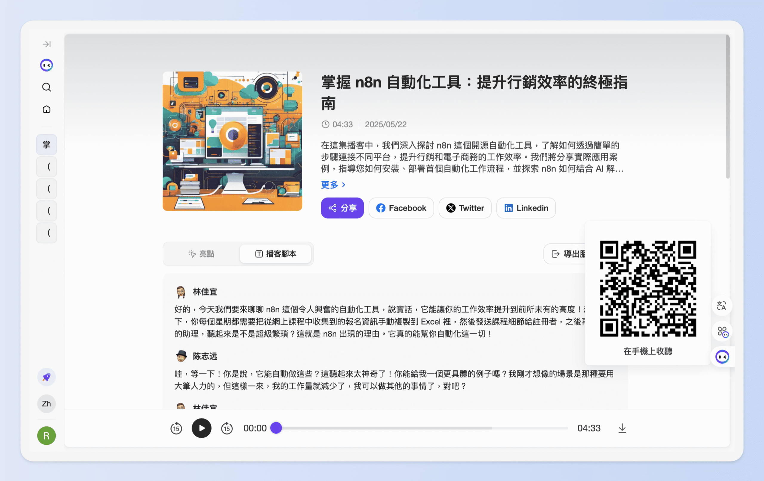Click the avatar of 林佳宜

(x=181, y=292)
